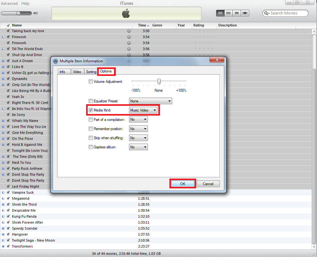
Task: Open the Help menu
Action: click(x=25, y=3)
